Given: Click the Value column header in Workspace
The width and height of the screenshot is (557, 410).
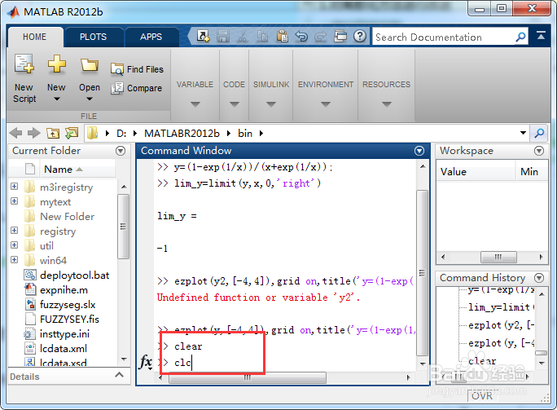Looking at the screenshot, I should [x=476, y=172].
